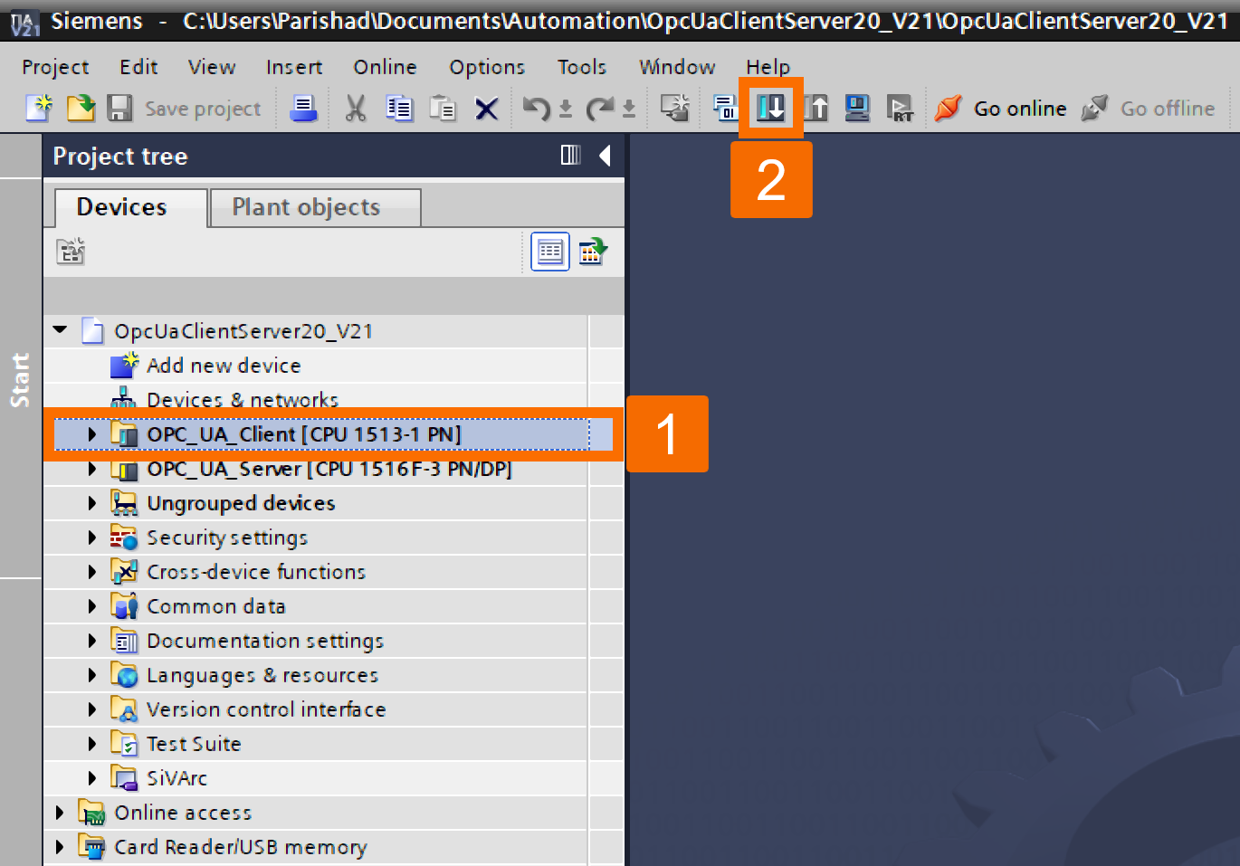This screenshot has width=1240, height=866.
Task: Open the Redo history dropdown arrow
Action: coord(629,109)
